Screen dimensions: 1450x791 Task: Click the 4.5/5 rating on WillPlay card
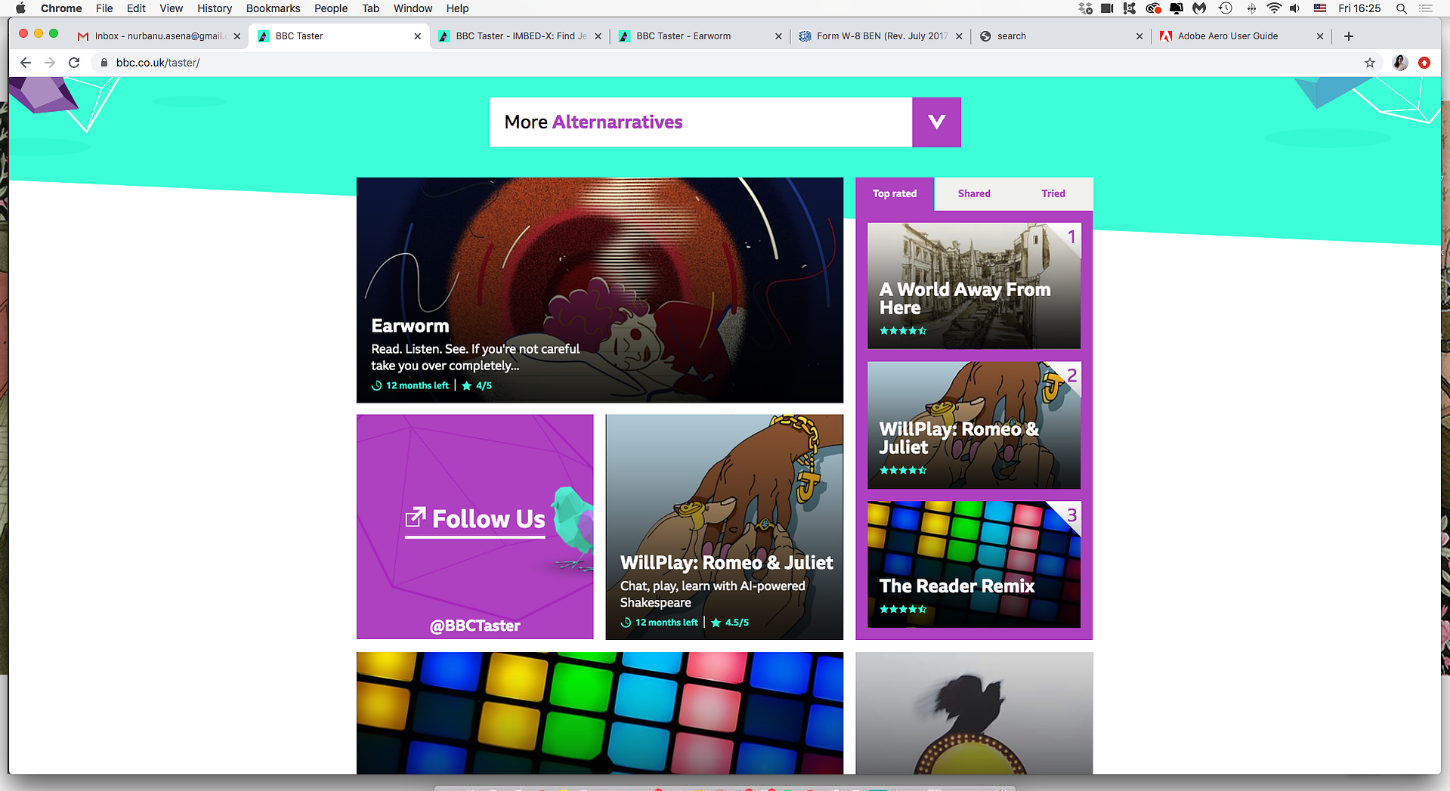pos(730,623)
